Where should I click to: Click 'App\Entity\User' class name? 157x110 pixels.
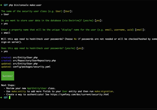(37, 88)
